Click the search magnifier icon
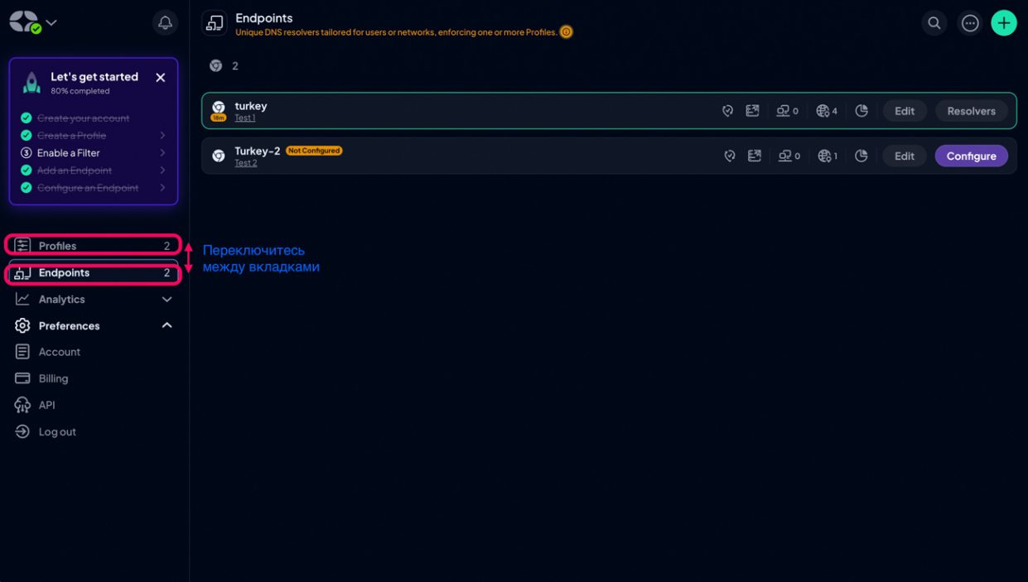 (x=934, y=22)
